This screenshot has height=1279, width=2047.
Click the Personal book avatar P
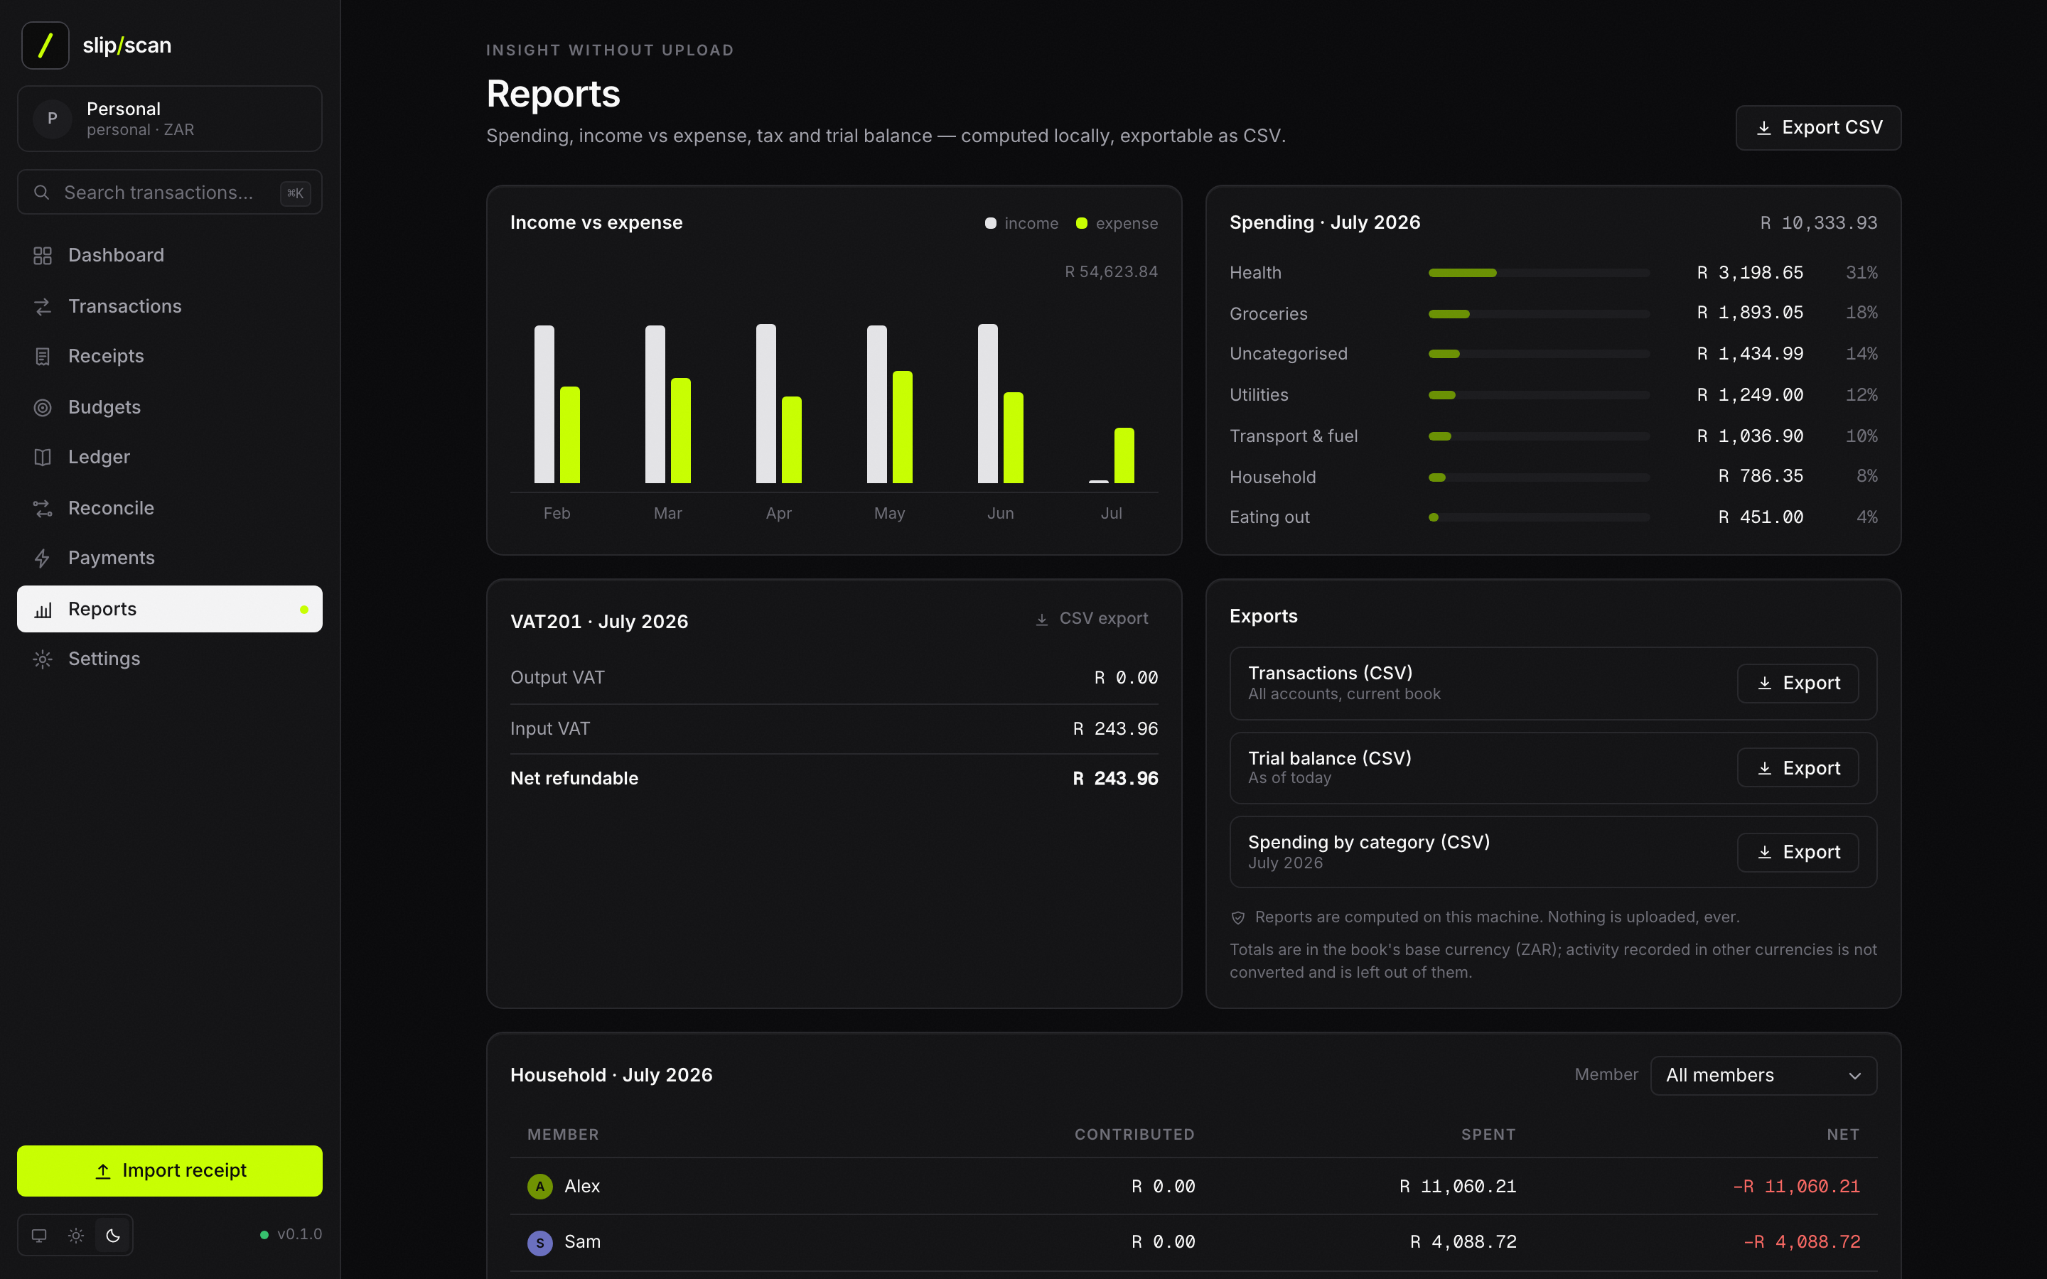click(53, 119)
